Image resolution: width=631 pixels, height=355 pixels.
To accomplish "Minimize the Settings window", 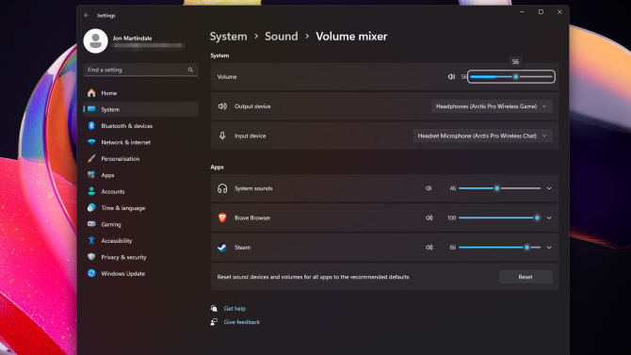I will pyautogui.click(x=522, y=12).
